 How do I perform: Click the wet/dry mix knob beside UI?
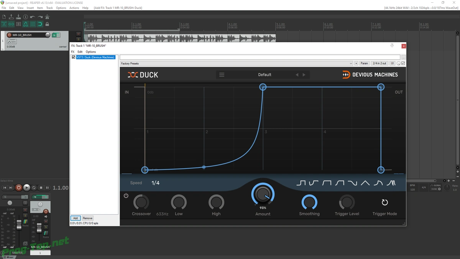[399, 63]
